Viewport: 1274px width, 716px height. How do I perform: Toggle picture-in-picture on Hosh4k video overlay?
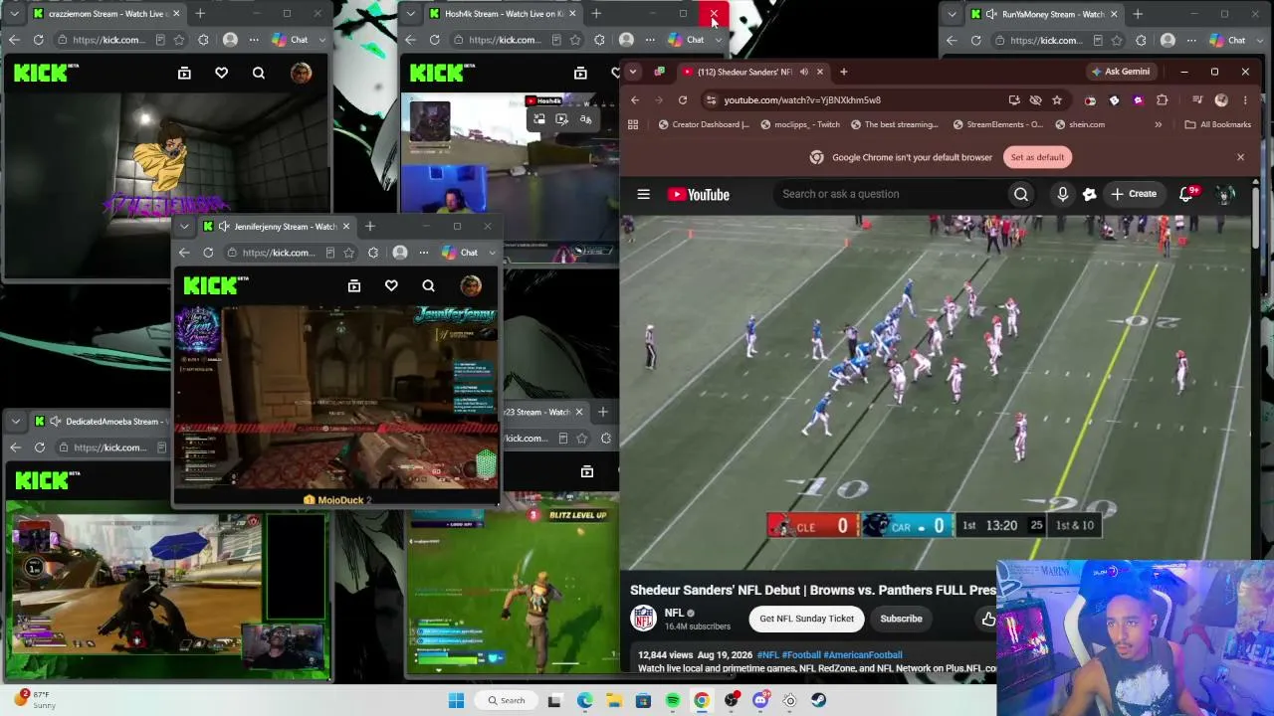coord(539,119)
